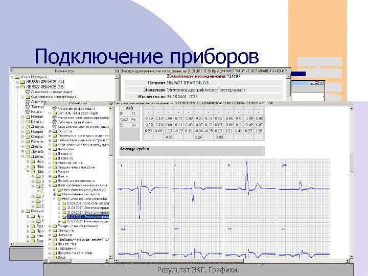Click right arrow of ECG horizontal scrollbar
The width and height of the screenshot is (368, 276).
(x=348, y=261)
